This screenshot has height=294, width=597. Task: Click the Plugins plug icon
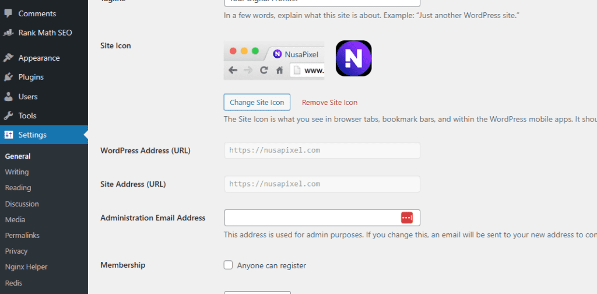[x=8, y=77]
